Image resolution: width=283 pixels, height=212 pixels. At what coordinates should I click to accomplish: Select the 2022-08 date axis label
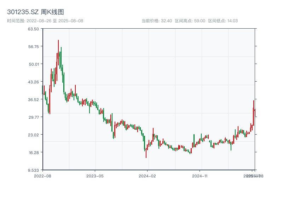[42, 176]
